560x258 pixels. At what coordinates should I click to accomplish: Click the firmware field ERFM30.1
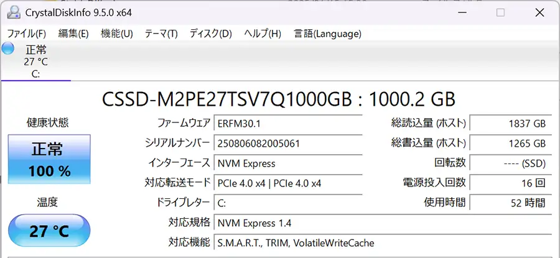tap(288, 124)
